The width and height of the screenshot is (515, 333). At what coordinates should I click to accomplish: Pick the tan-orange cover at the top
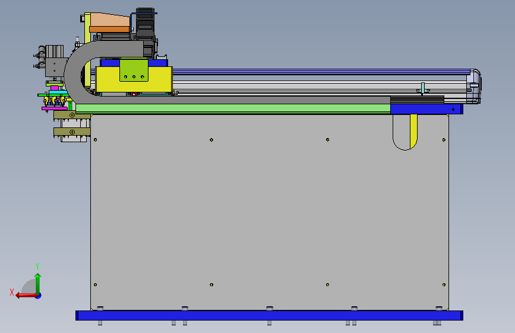pyautogui.click(x=109, y=23)
